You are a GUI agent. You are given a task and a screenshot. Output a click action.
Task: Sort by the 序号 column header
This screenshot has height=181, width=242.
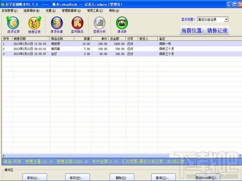tap(7, 39)
